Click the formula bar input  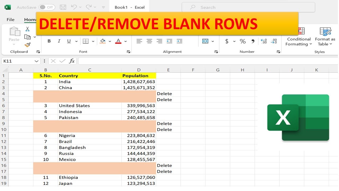pyautogui.click(x=208, y=61)
